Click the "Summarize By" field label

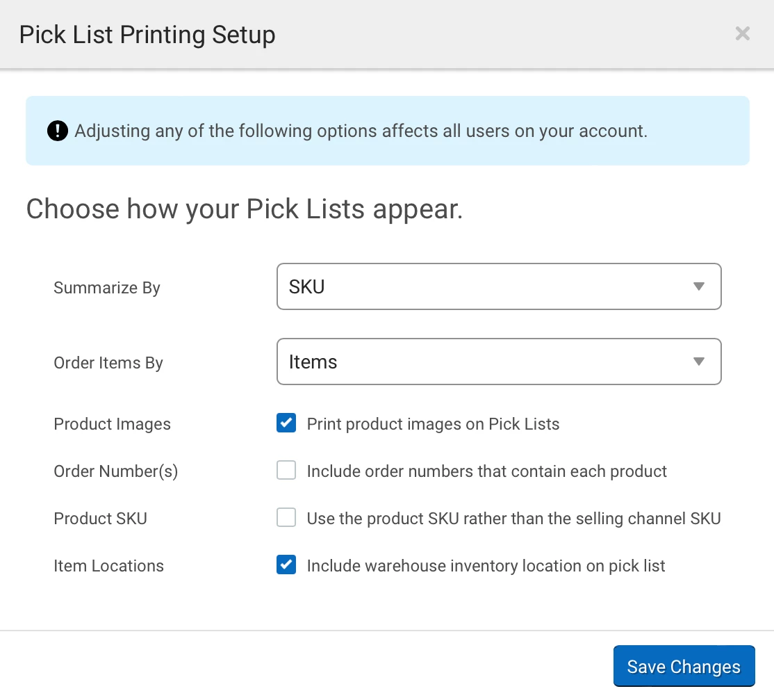point(107,288)
